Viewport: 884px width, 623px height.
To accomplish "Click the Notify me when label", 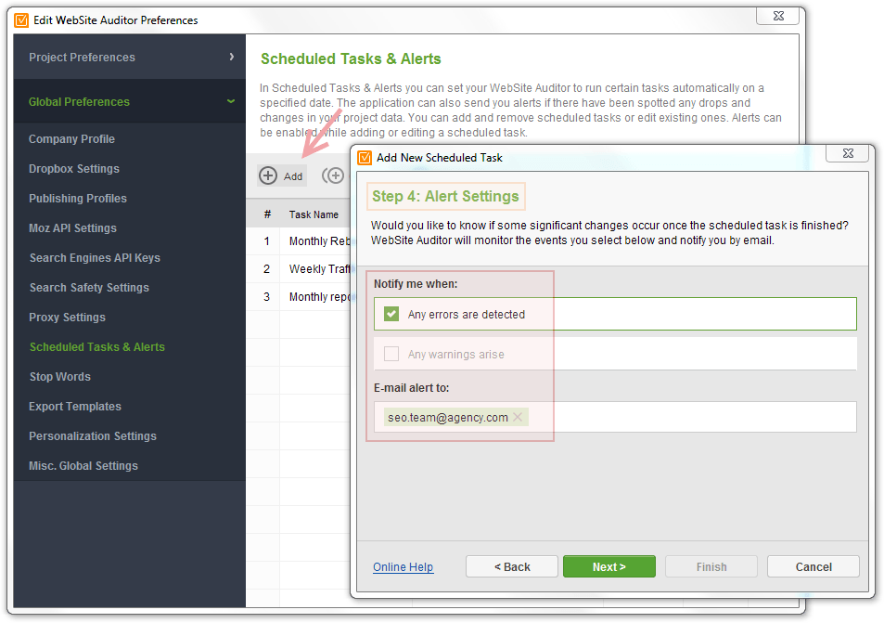I will click(416, 284).
